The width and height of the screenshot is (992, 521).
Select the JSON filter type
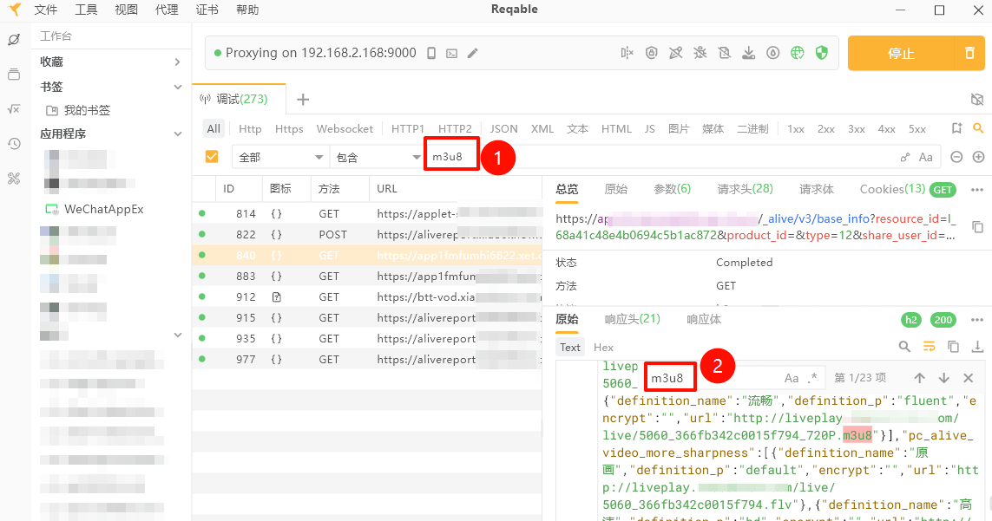click(x=503, y=128)
